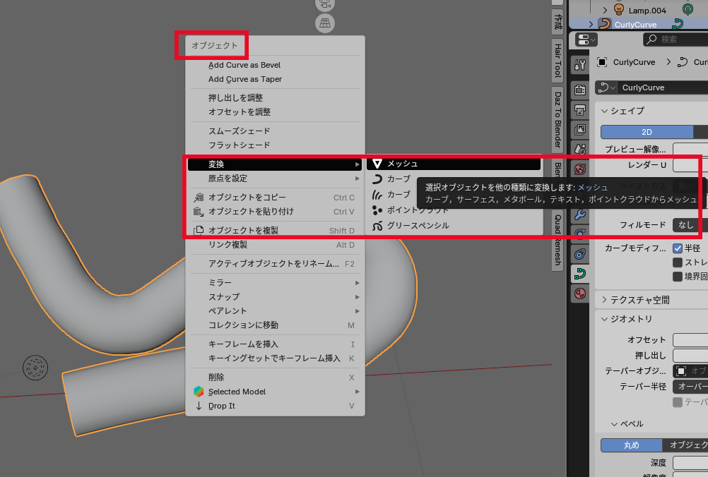Click the perspective/orthographic grid icon in the viewport
This screenshot has height=477, width=708.
(x=324, y=24)
